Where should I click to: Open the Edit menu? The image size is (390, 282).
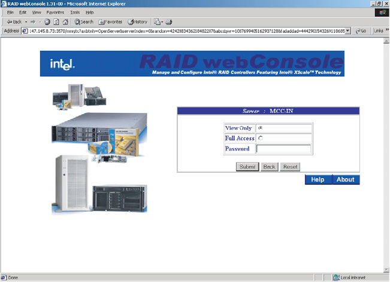pyautogui.click(x=23, y=12)
